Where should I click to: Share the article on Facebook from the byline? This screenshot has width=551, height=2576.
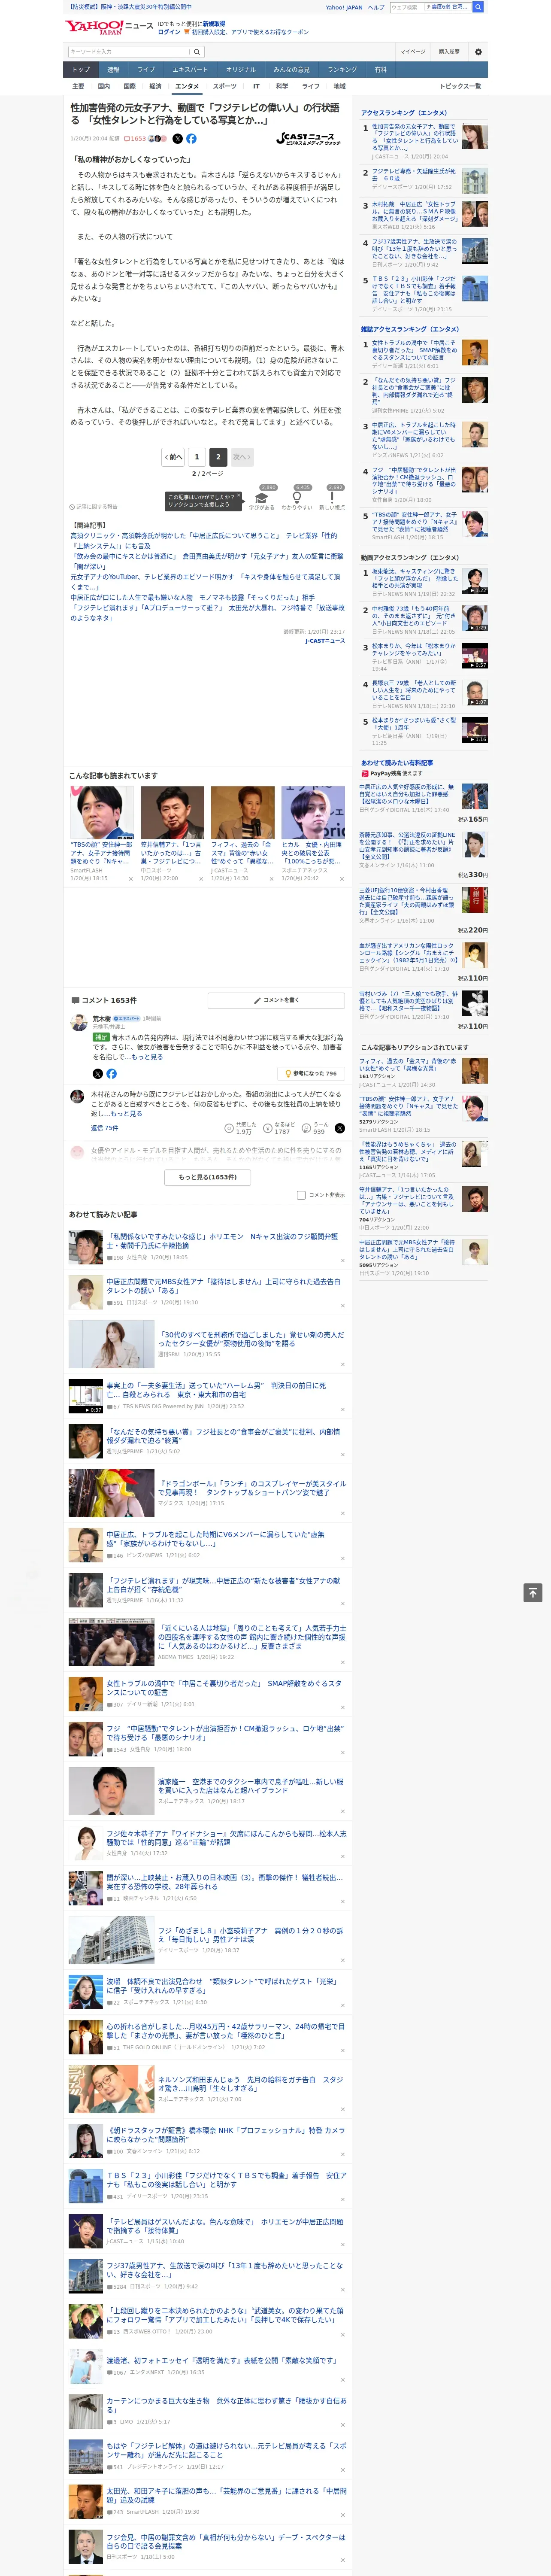coord(191,139)
